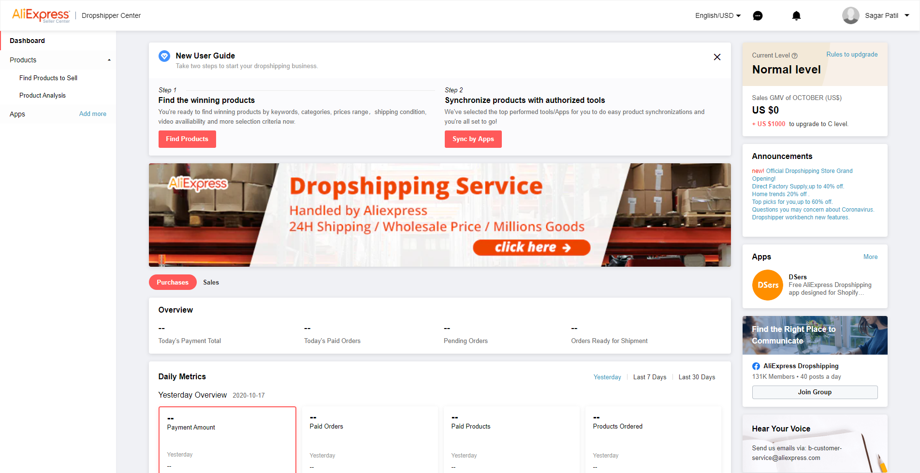Select Last 30 Days range
Viewport: 920px width, 473px height.
[697, 377]
